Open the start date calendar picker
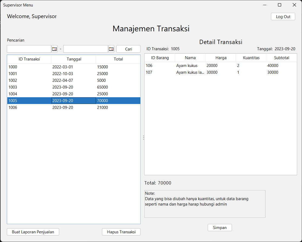302x242 pixels. (55, 49)
